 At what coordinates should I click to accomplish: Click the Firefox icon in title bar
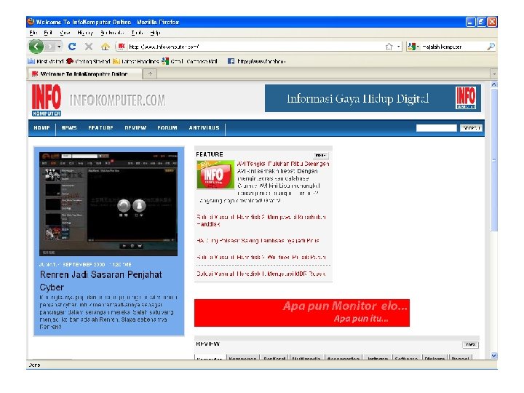pos(31,22)
